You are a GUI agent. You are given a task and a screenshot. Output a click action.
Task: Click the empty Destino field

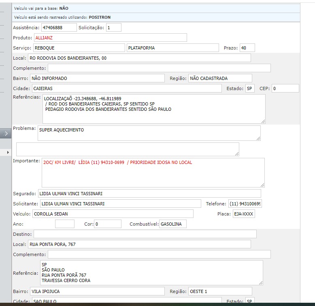(x=145, y=234)
